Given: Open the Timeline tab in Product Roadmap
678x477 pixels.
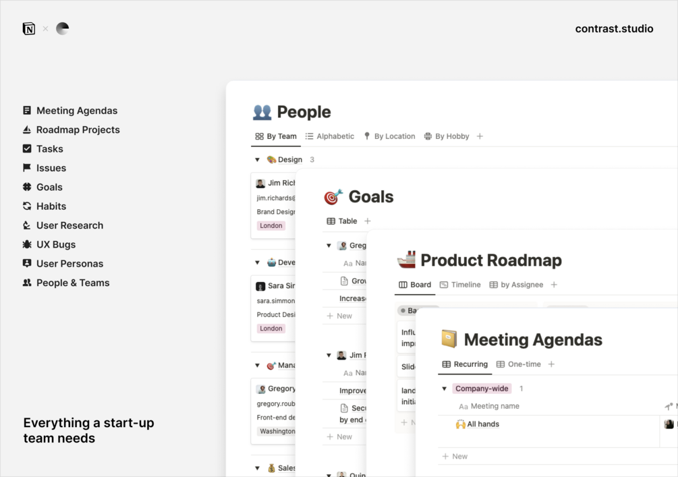Looking at the screenshot, I should tap(460, 285).
